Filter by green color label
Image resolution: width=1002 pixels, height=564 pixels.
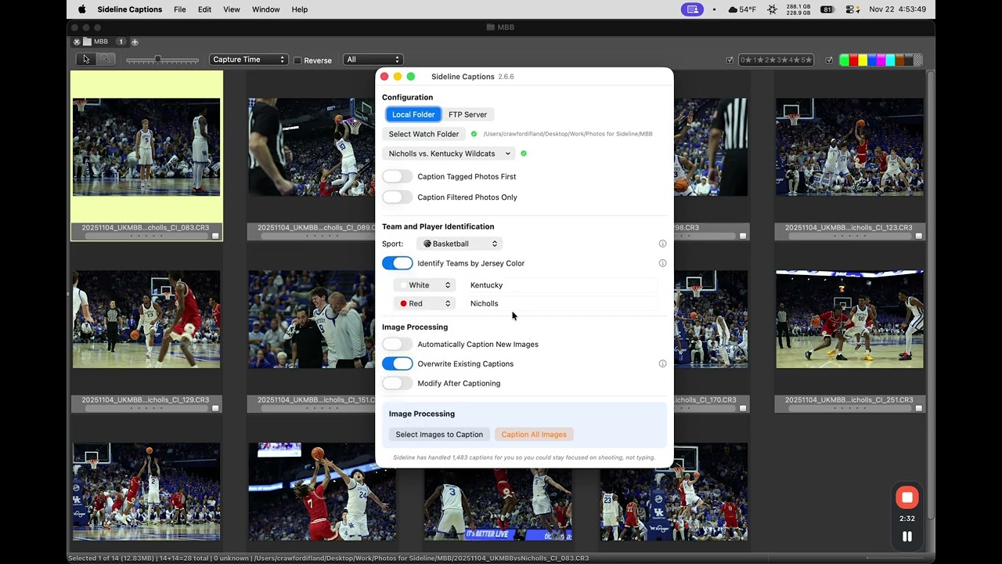point(845,60)
